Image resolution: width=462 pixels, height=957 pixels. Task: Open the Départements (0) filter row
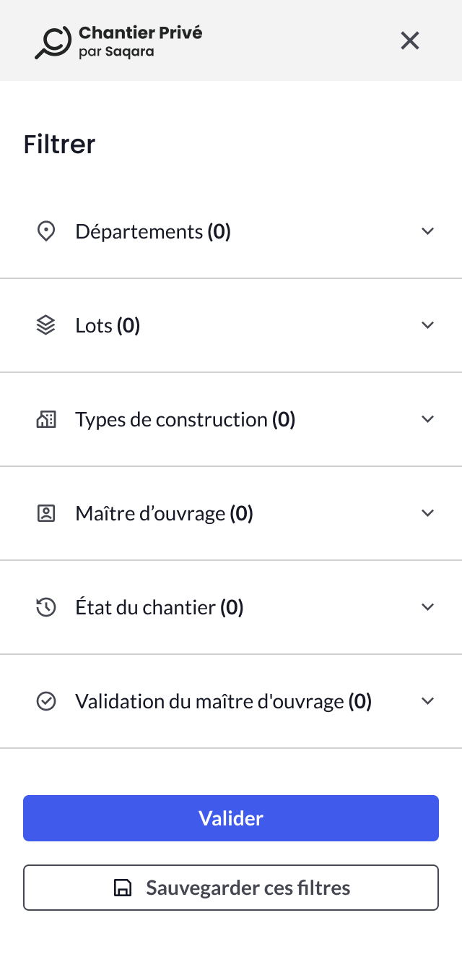153,231
